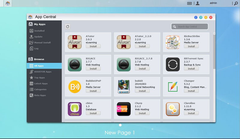Install BIGACE 2.7.7
This screenshot has width=240, height=139.
tap(93, 69)
